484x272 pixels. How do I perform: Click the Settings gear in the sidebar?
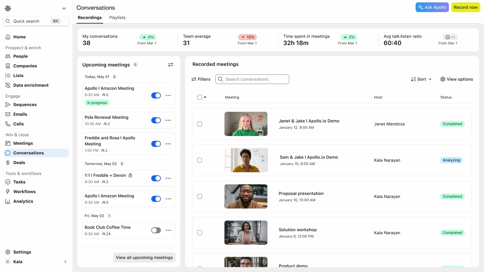8,252
